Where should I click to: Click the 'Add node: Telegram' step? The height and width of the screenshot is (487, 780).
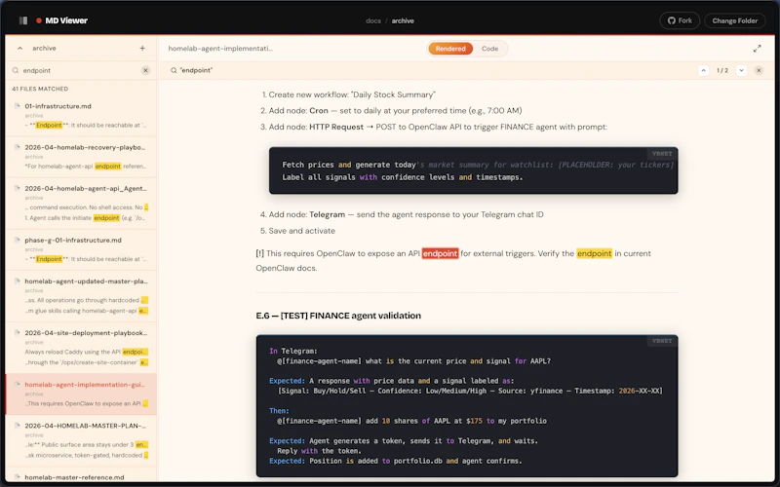click(x=406, y=214)
